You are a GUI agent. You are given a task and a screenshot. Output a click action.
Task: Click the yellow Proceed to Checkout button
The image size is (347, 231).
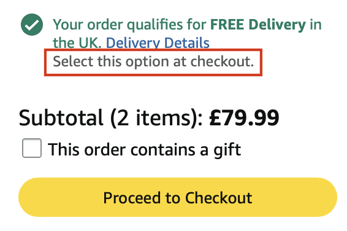(x=177, y=197)
